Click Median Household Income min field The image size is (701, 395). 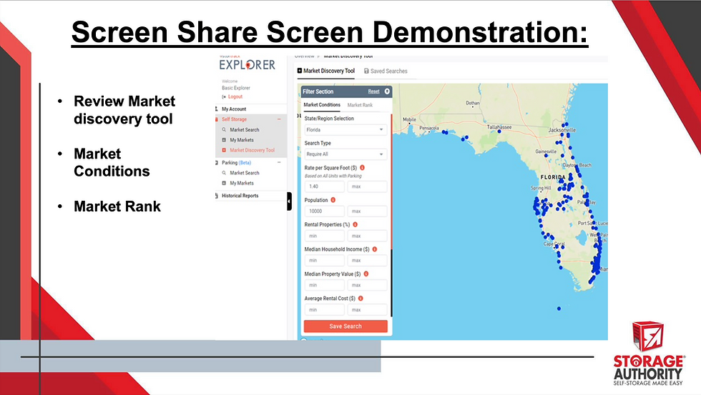[x=325, y=260]
